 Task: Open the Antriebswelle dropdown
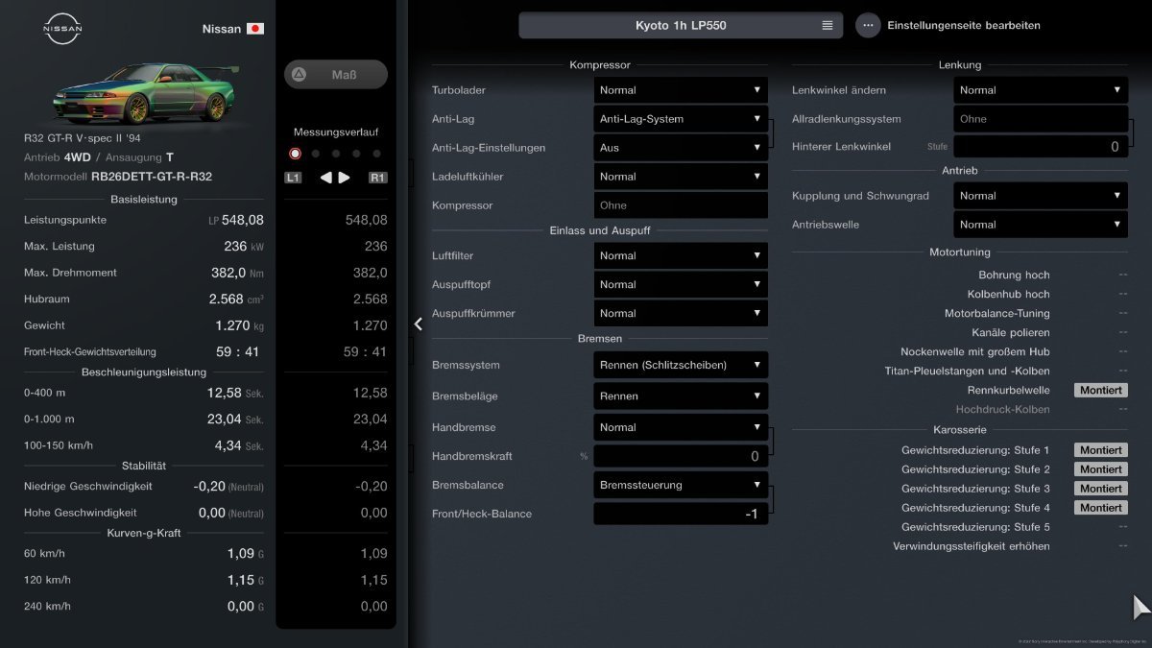[x=1041, y=225]
